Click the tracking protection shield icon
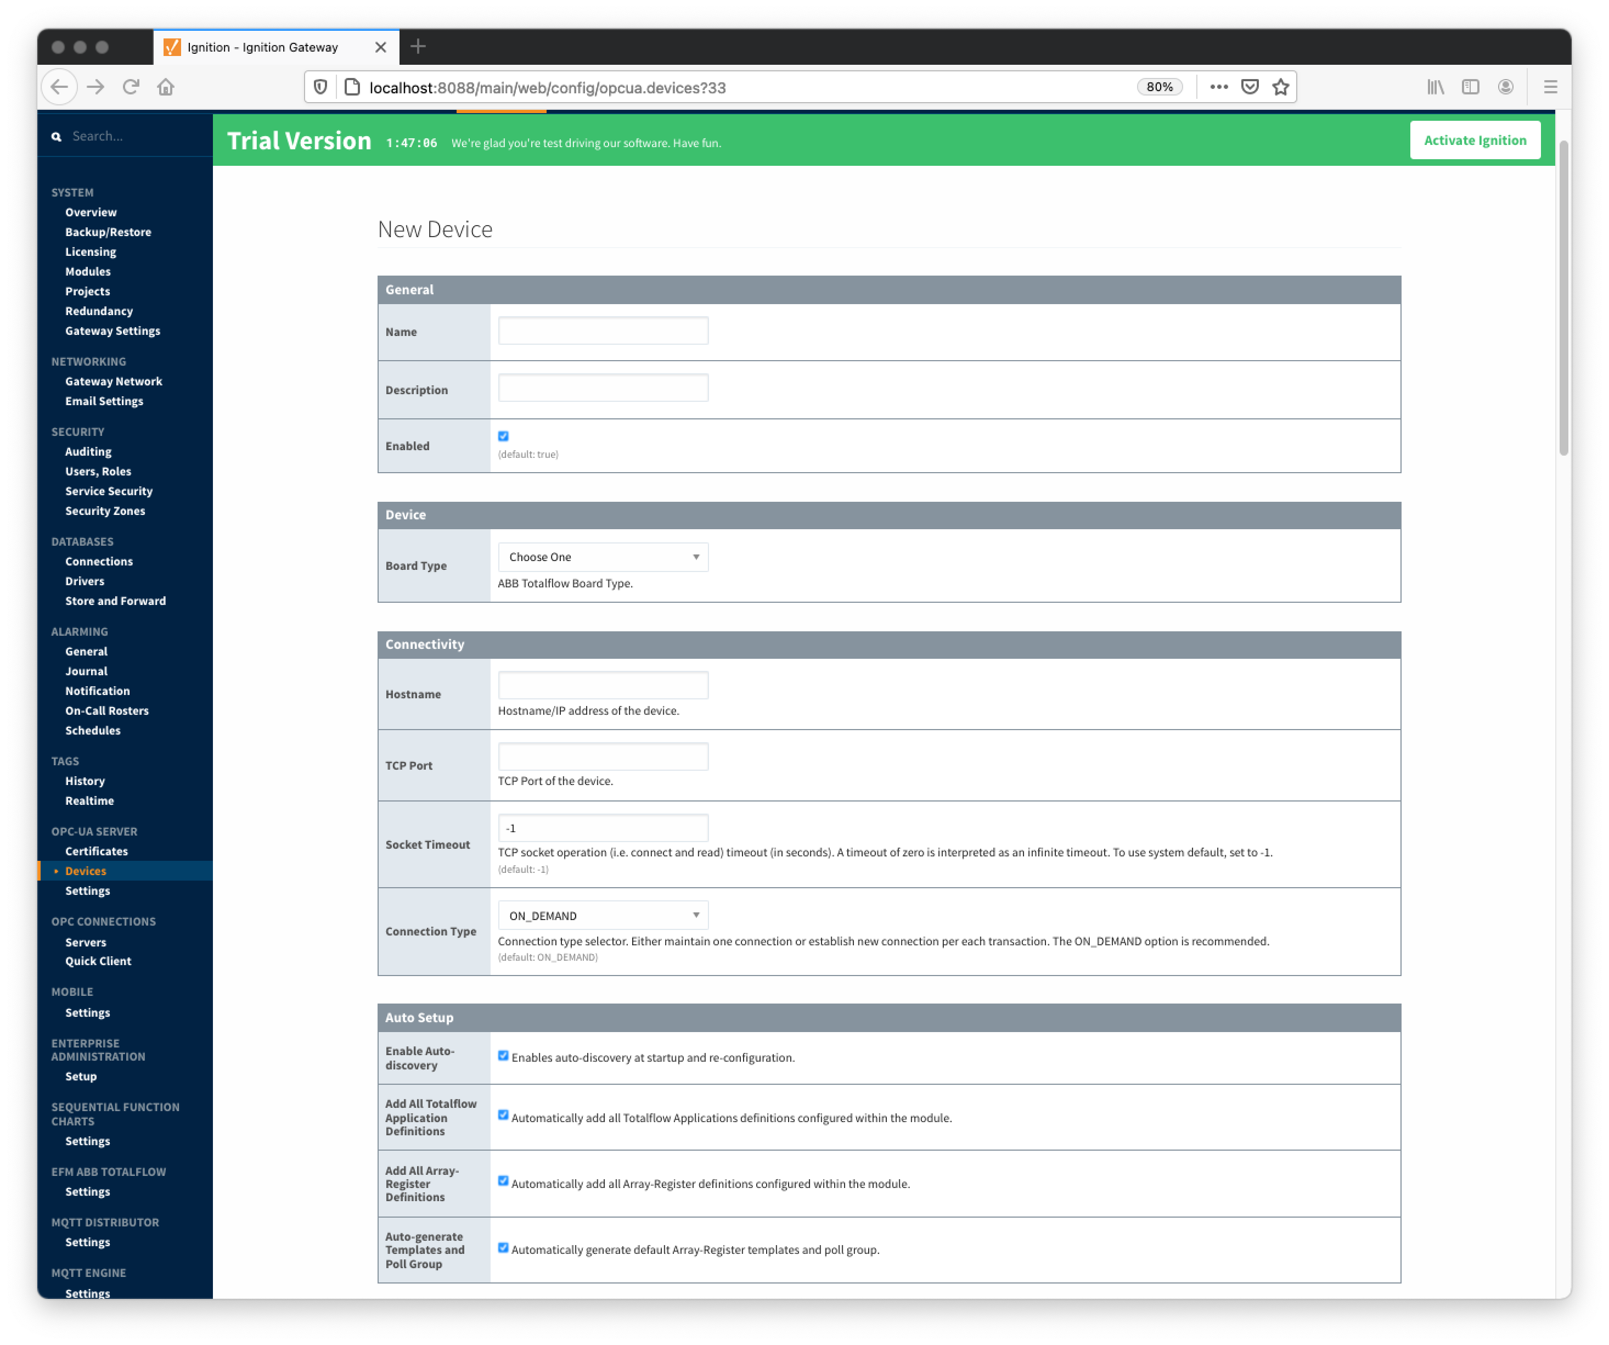Screen dimensions: 1609x1345 (x=321, y=87)
